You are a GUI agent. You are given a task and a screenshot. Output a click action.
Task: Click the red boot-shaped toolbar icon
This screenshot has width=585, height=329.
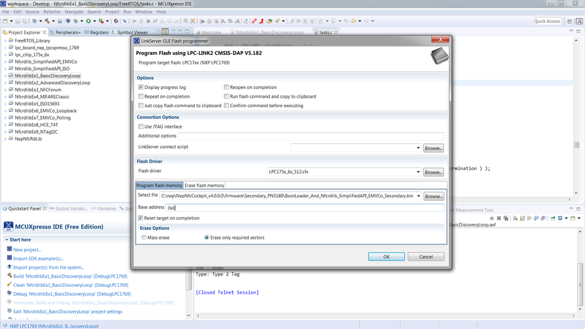pyautogui.click(x=261, y=21)
